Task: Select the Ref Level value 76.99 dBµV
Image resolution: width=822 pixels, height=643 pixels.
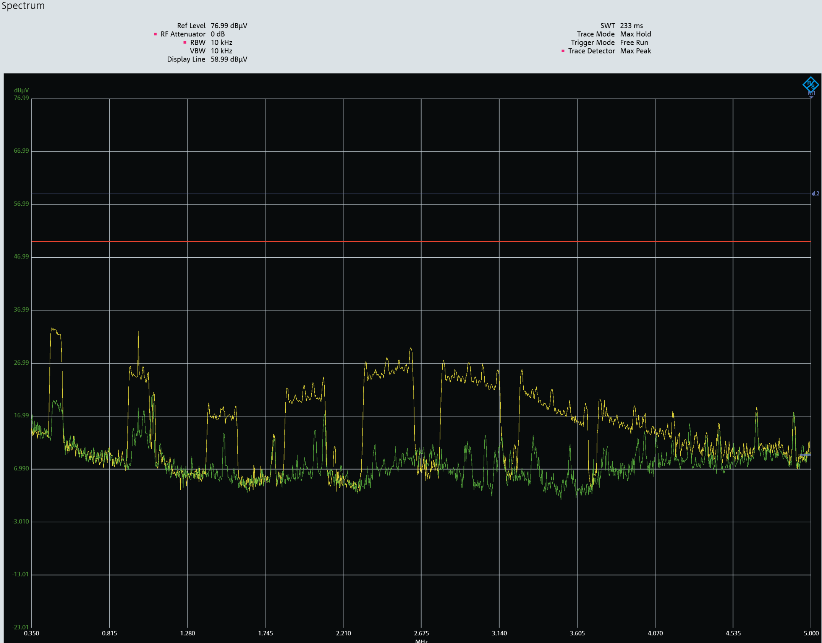Action: pos(229,26)
